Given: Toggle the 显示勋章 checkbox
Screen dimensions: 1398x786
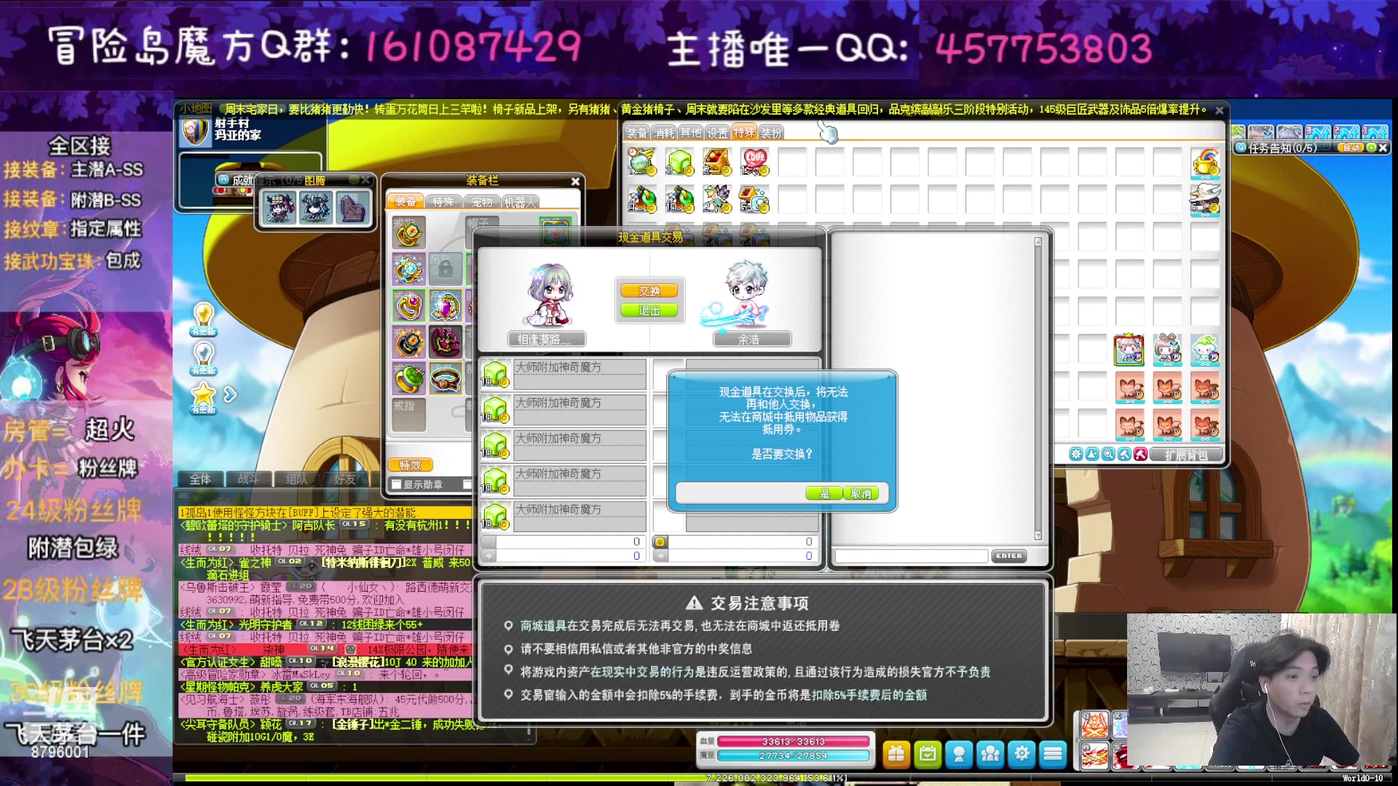Looking at the screenshot, I should point(397,485).
